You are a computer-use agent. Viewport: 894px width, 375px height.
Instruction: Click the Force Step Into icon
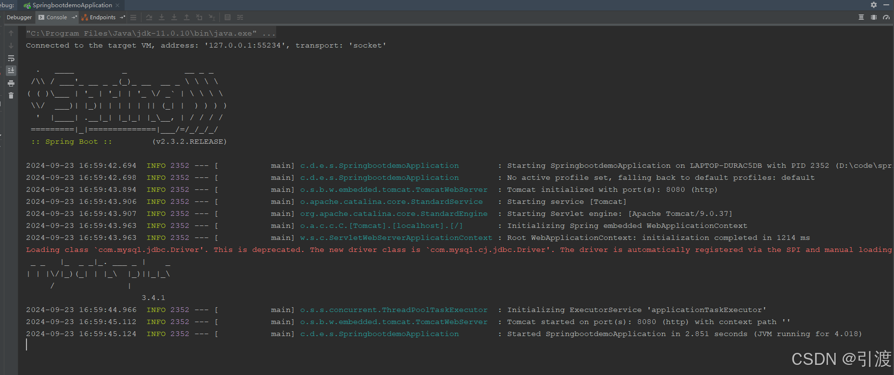[174, 17]
